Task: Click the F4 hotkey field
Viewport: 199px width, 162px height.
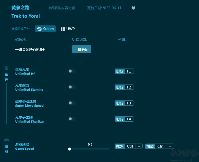Action: (129, 119)
